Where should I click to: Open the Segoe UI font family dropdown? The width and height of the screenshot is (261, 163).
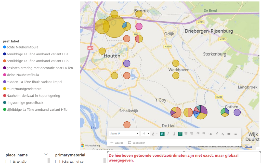124,133
